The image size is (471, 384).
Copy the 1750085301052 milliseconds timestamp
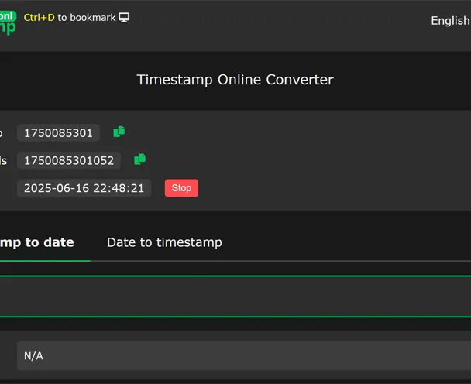point(139,159)
